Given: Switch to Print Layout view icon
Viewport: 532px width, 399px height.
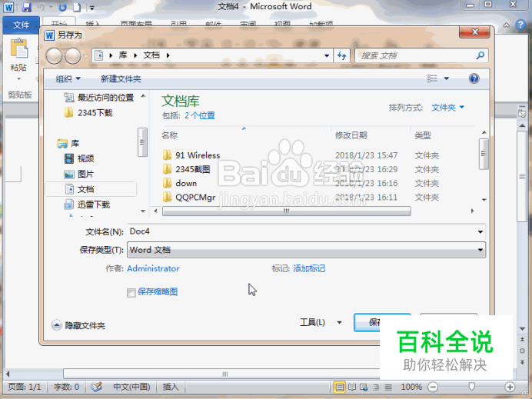Looking at the screenshot, I should point(339,387).
